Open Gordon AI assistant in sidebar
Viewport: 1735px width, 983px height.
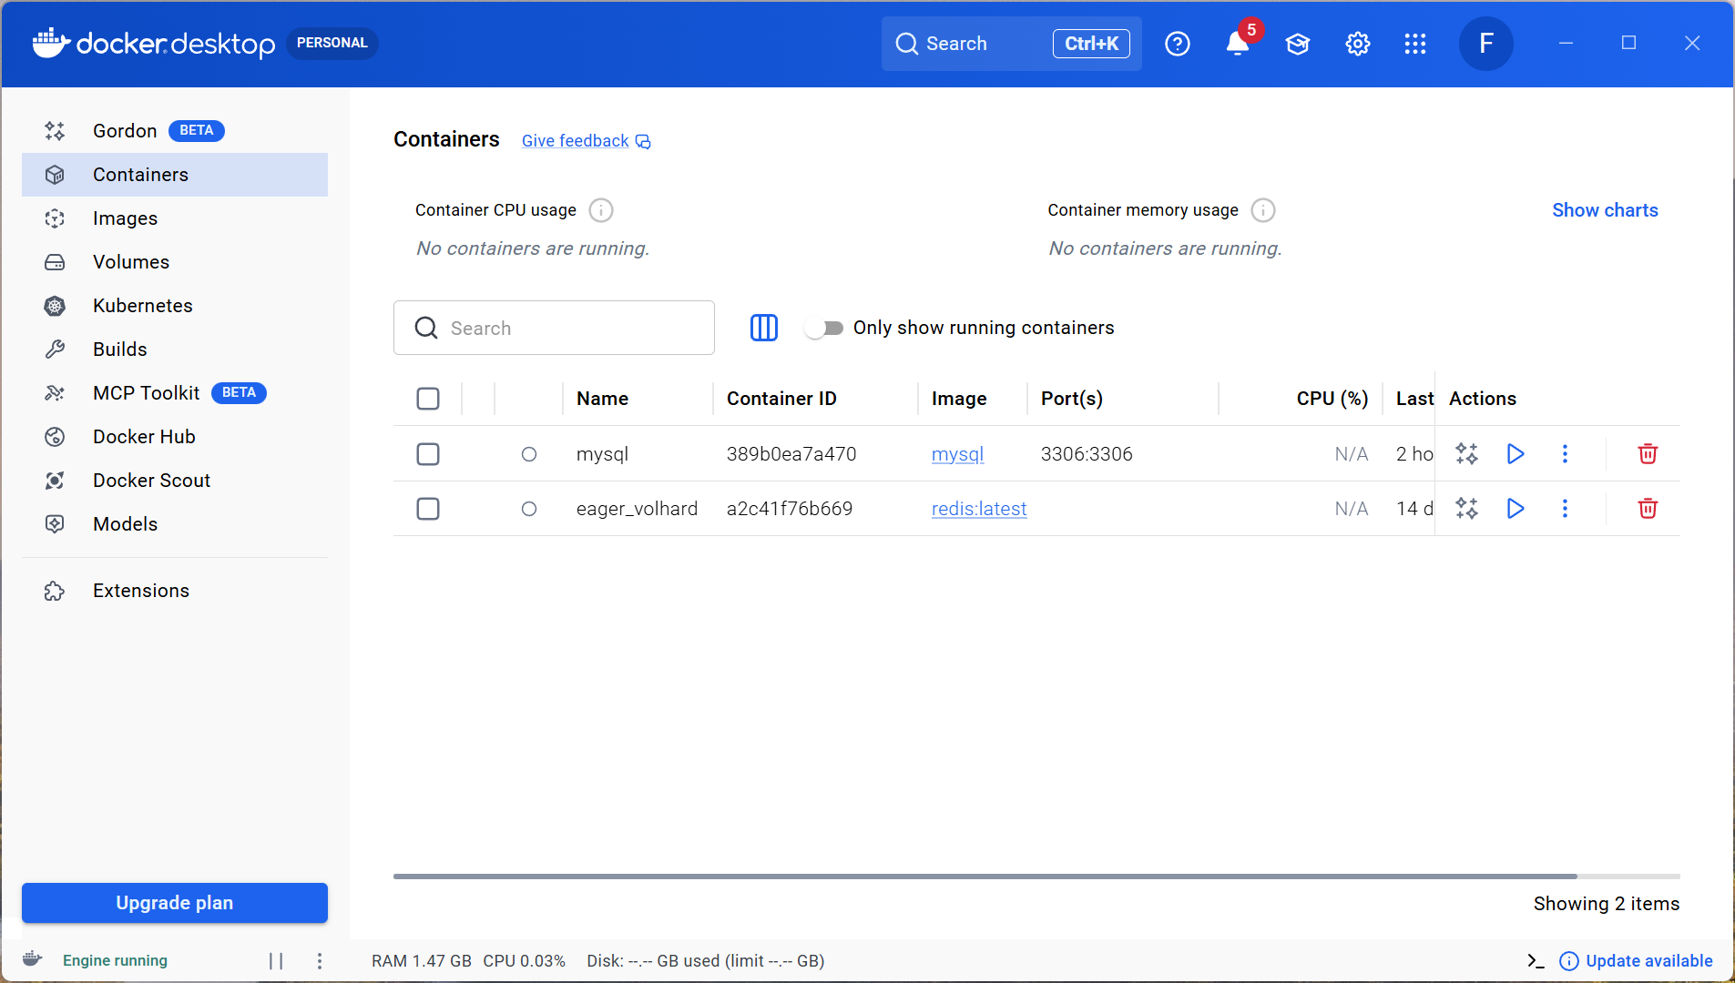pyautogui.click(x=174, y=131)
